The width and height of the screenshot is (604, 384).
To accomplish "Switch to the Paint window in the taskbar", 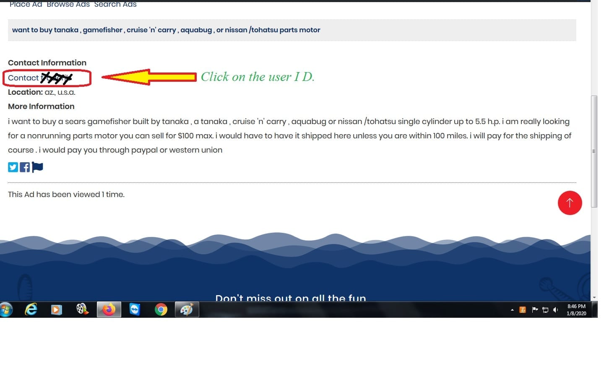I will tap(187, 310).
